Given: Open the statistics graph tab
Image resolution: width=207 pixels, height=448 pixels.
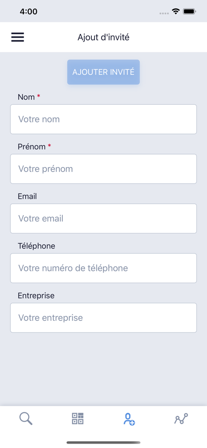Looking at the screenshot, I should (181, 418).
